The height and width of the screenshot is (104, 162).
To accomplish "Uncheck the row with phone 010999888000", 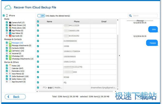I will point(38,41).
